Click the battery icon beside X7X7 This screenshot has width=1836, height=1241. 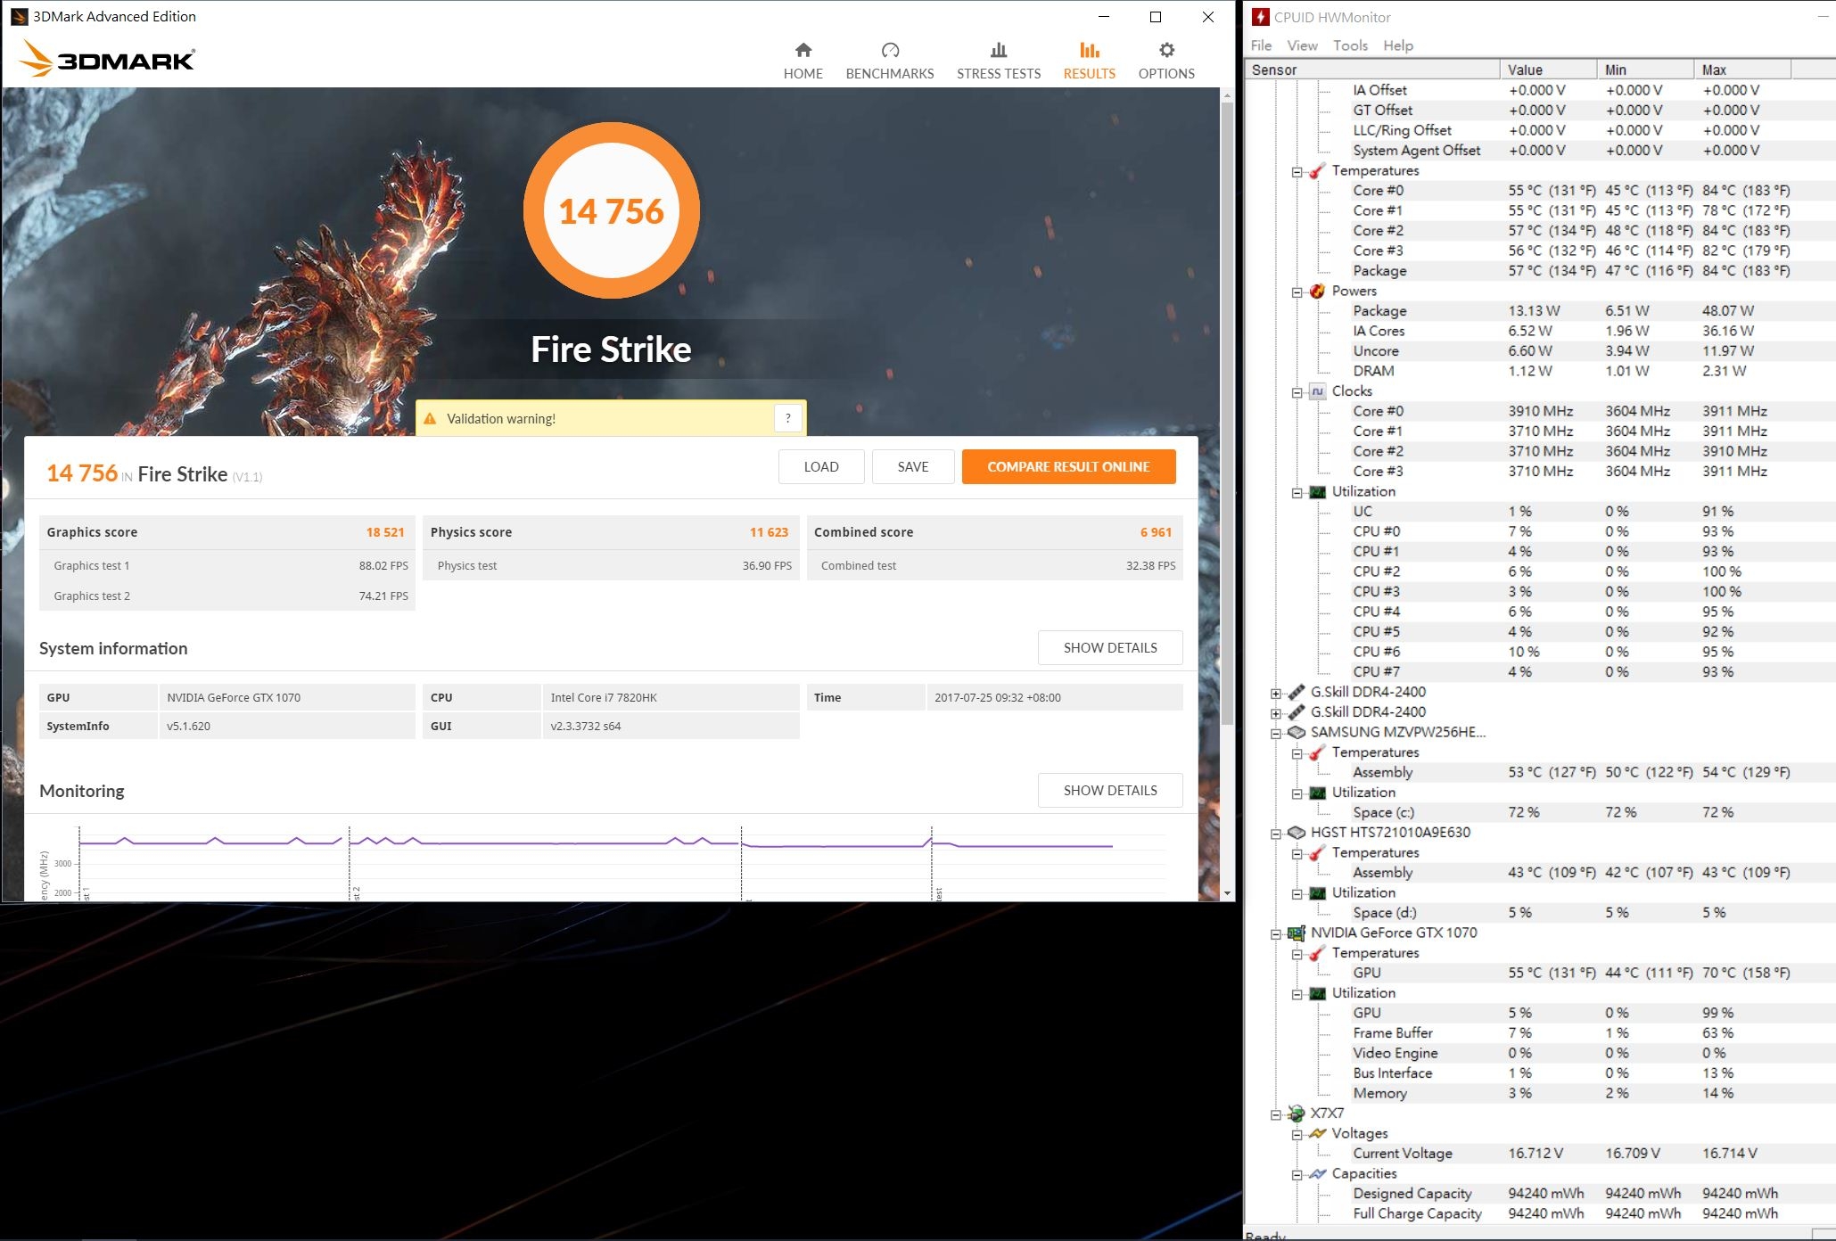[1297, 1114]
